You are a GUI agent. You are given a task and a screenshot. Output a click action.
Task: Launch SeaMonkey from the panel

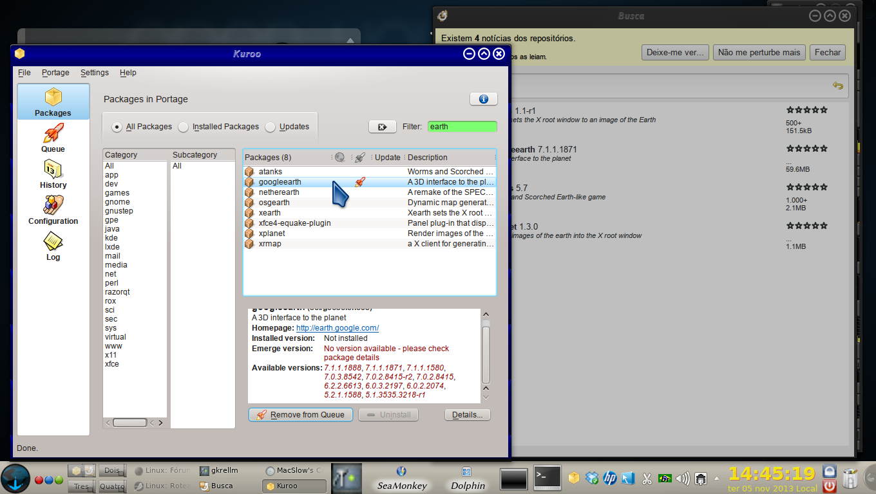pyautogui.click(x=401, y=479)
